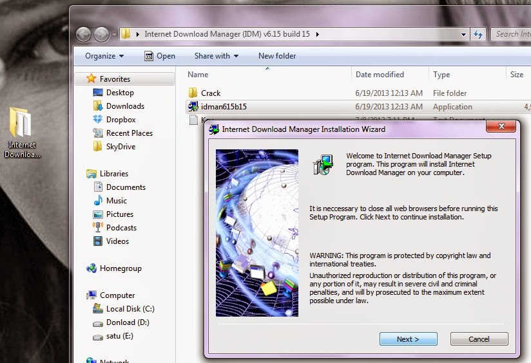
Task: Open Computer in the navigation pane
Action: tap(117, 295)
